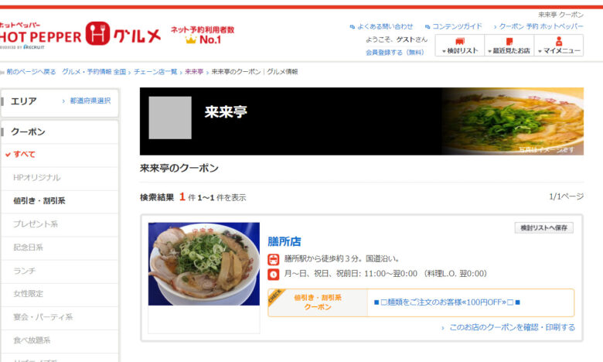The height and width of the screenshot is (362, 603).
Task: Open the 最近見たお店 icon menu
Action: 509,46
